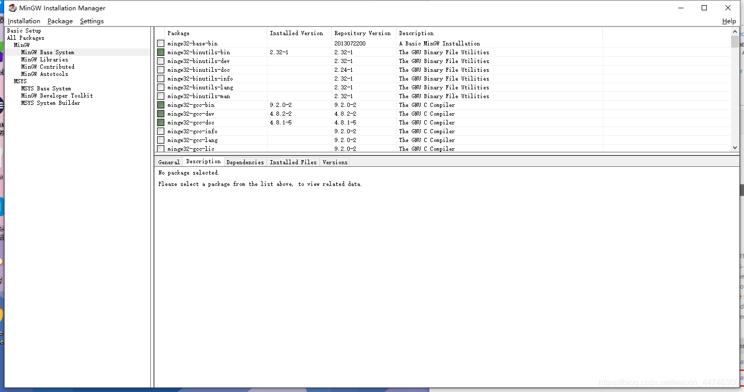The height and width of the screenshot is (392, 744).
Task: Toggle checkbox for mingw32-binutils-info
Action: point(161,79)
